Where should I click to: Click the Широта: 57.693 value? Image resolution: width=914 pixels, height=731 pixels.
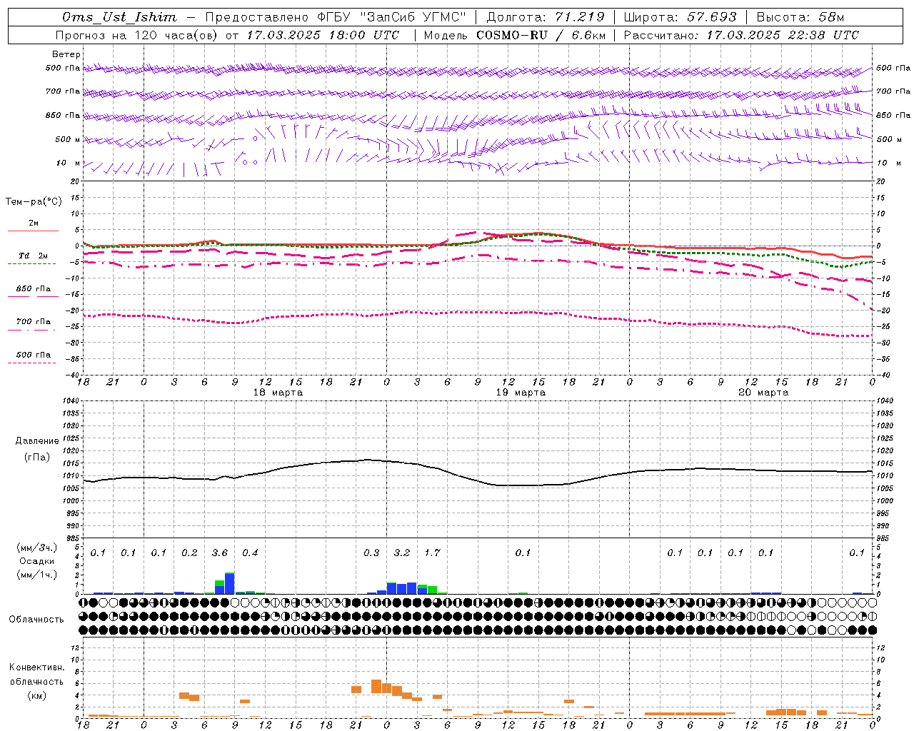click(680, 17)
